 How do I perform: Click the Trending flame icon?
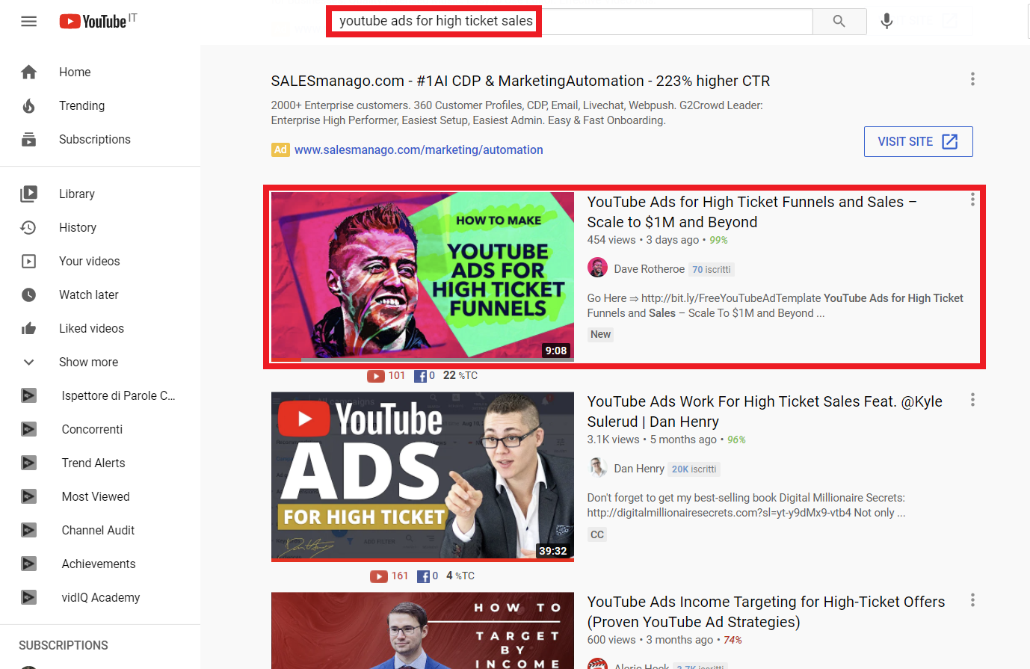coord(29,105)
